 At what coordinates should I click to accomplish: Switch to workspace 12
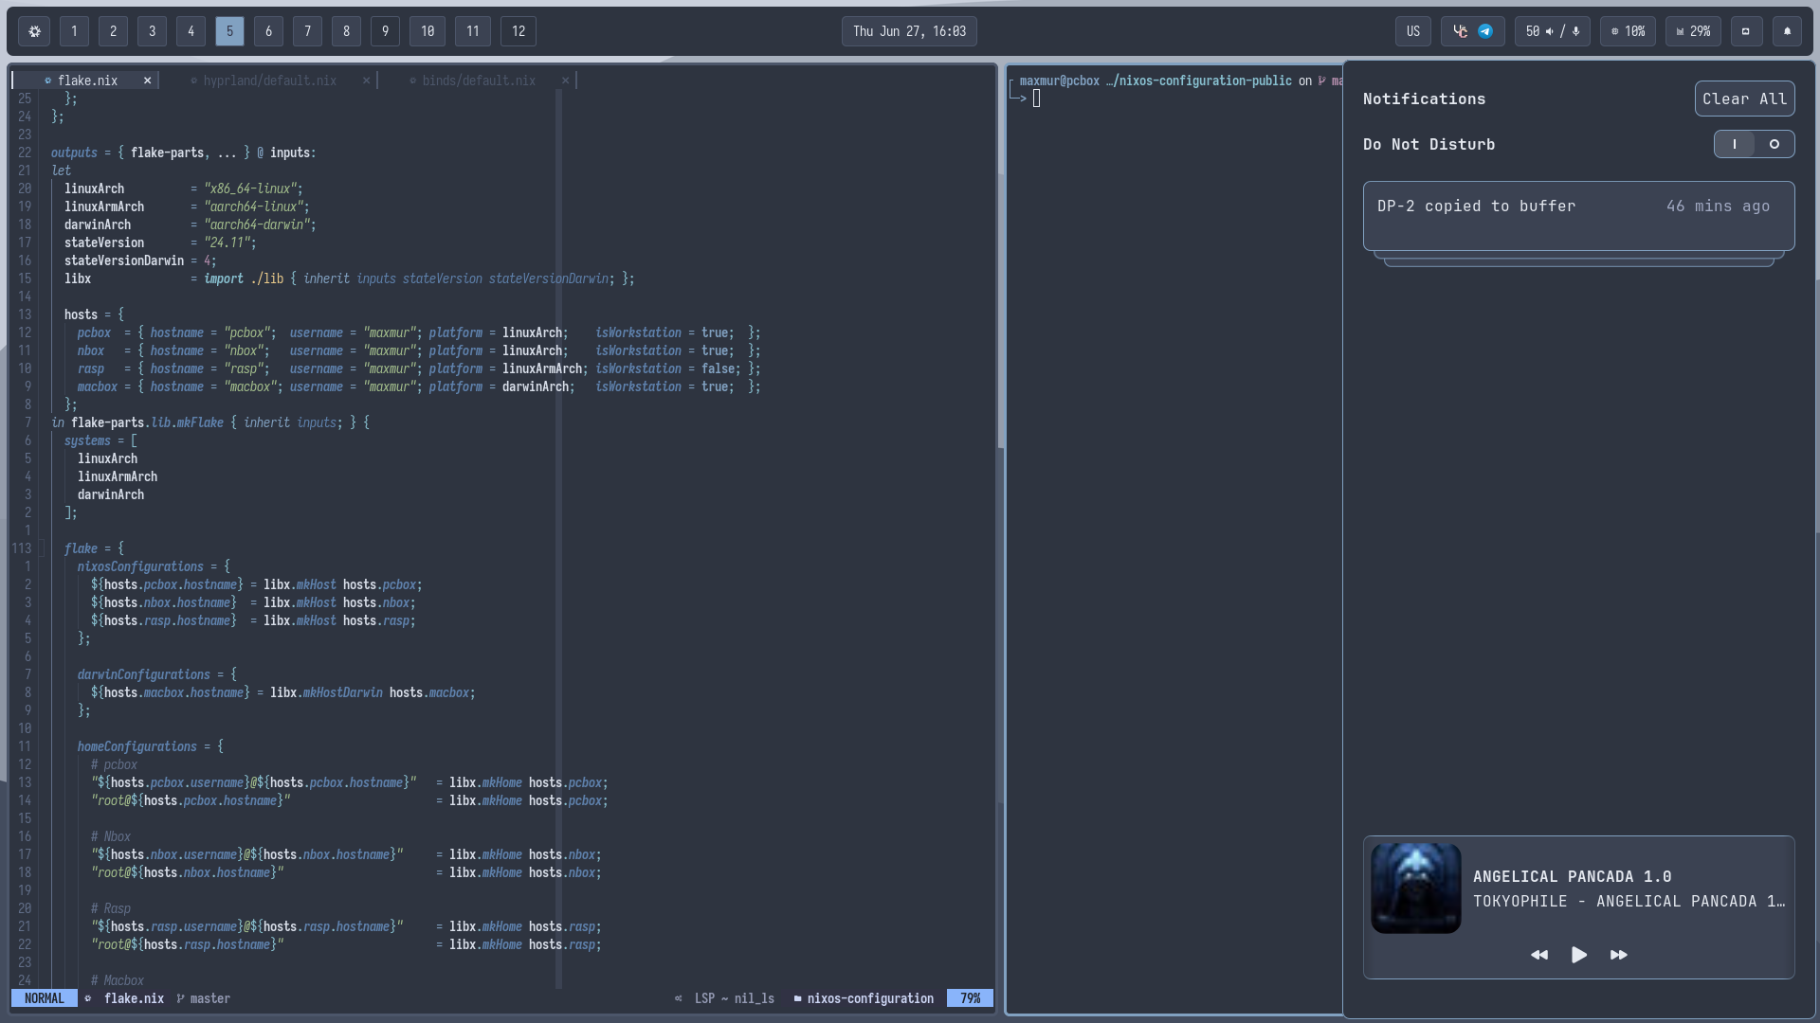coord(518,31)
